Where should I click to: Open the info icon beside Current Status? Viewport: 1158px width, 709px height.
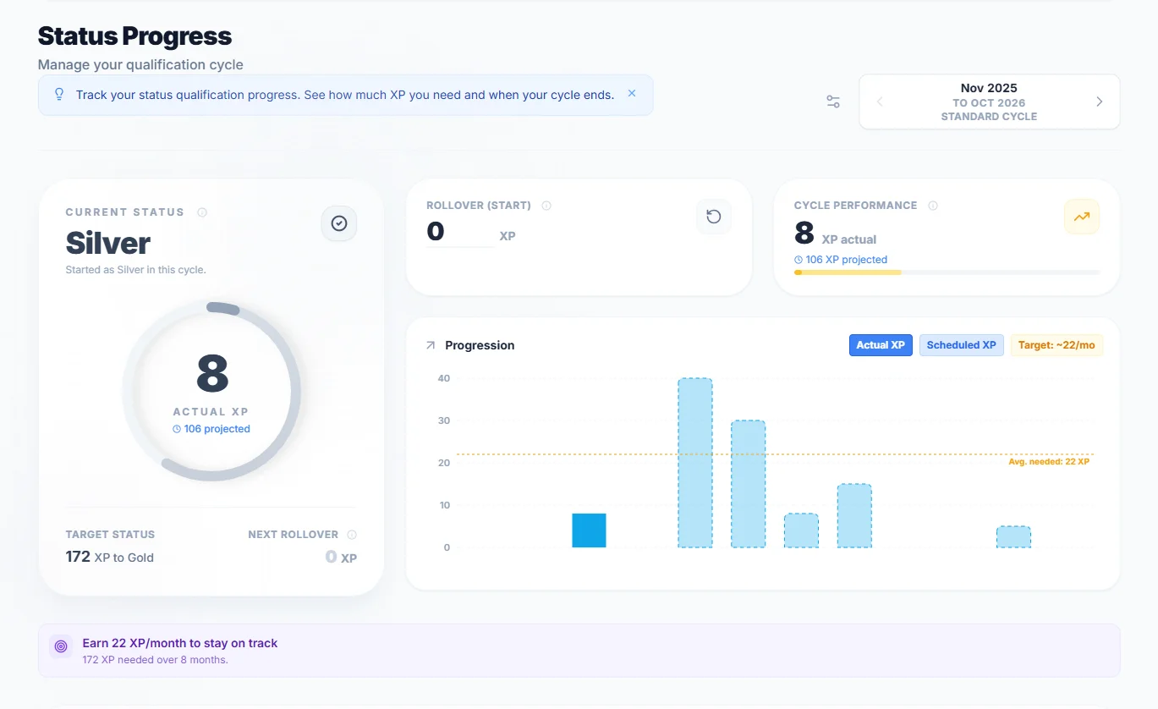[202, 212]
